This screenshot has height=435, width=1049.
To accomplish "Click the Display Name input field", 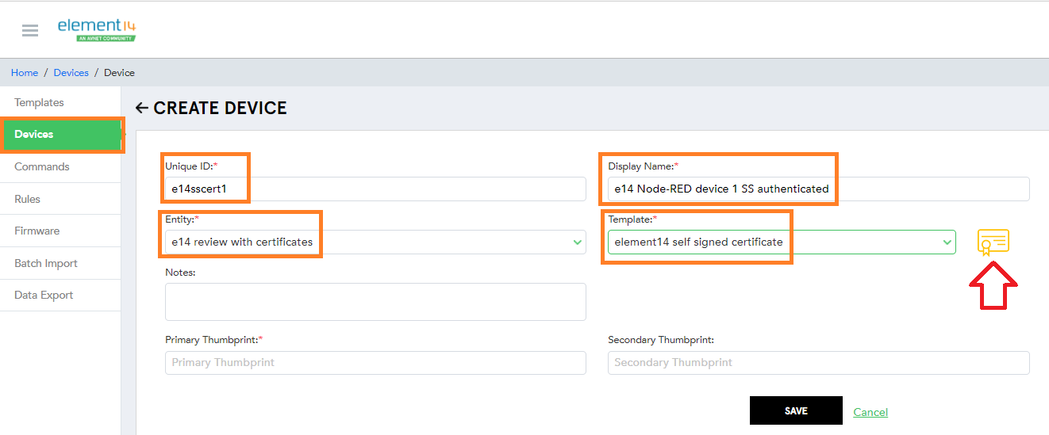I will 819,189.
